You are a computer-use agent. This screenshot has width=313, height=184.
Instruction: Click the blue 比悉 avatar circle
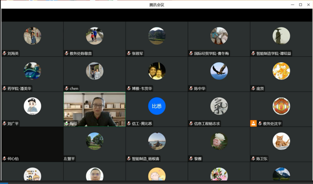(157, 106)
